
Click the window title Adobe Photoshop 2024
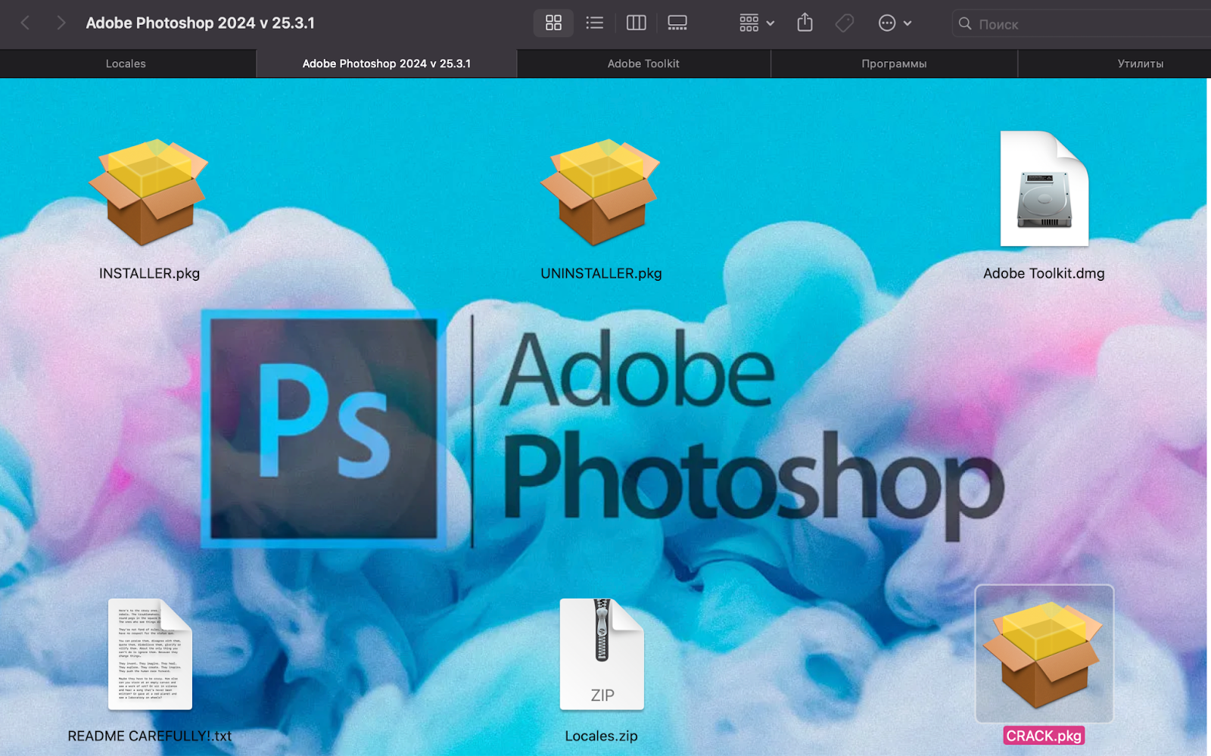coord(200,23)
